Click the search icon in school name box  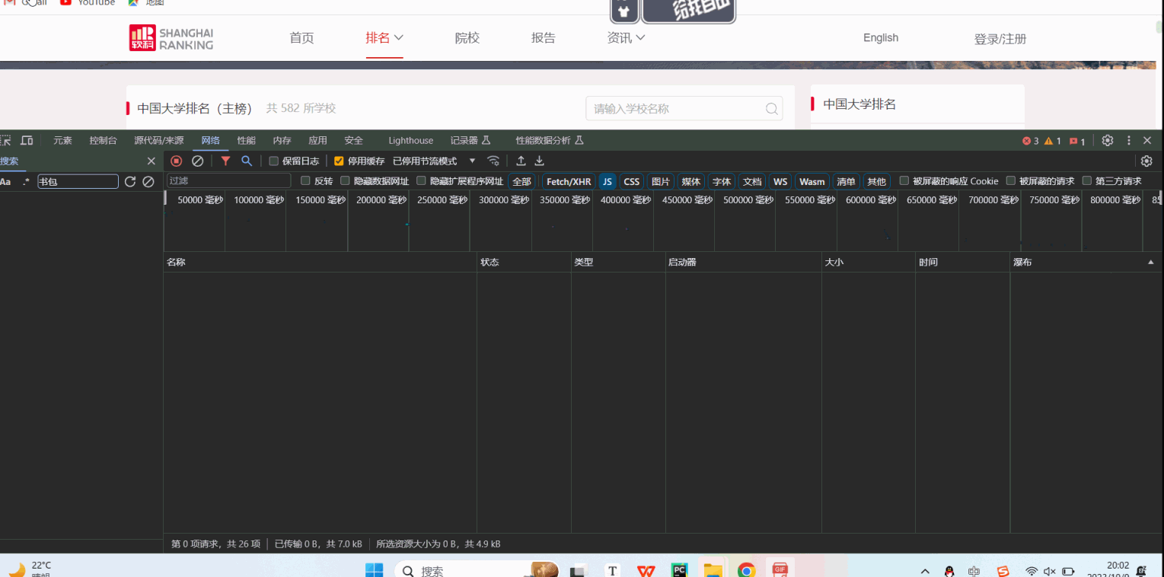click(771, 109)
